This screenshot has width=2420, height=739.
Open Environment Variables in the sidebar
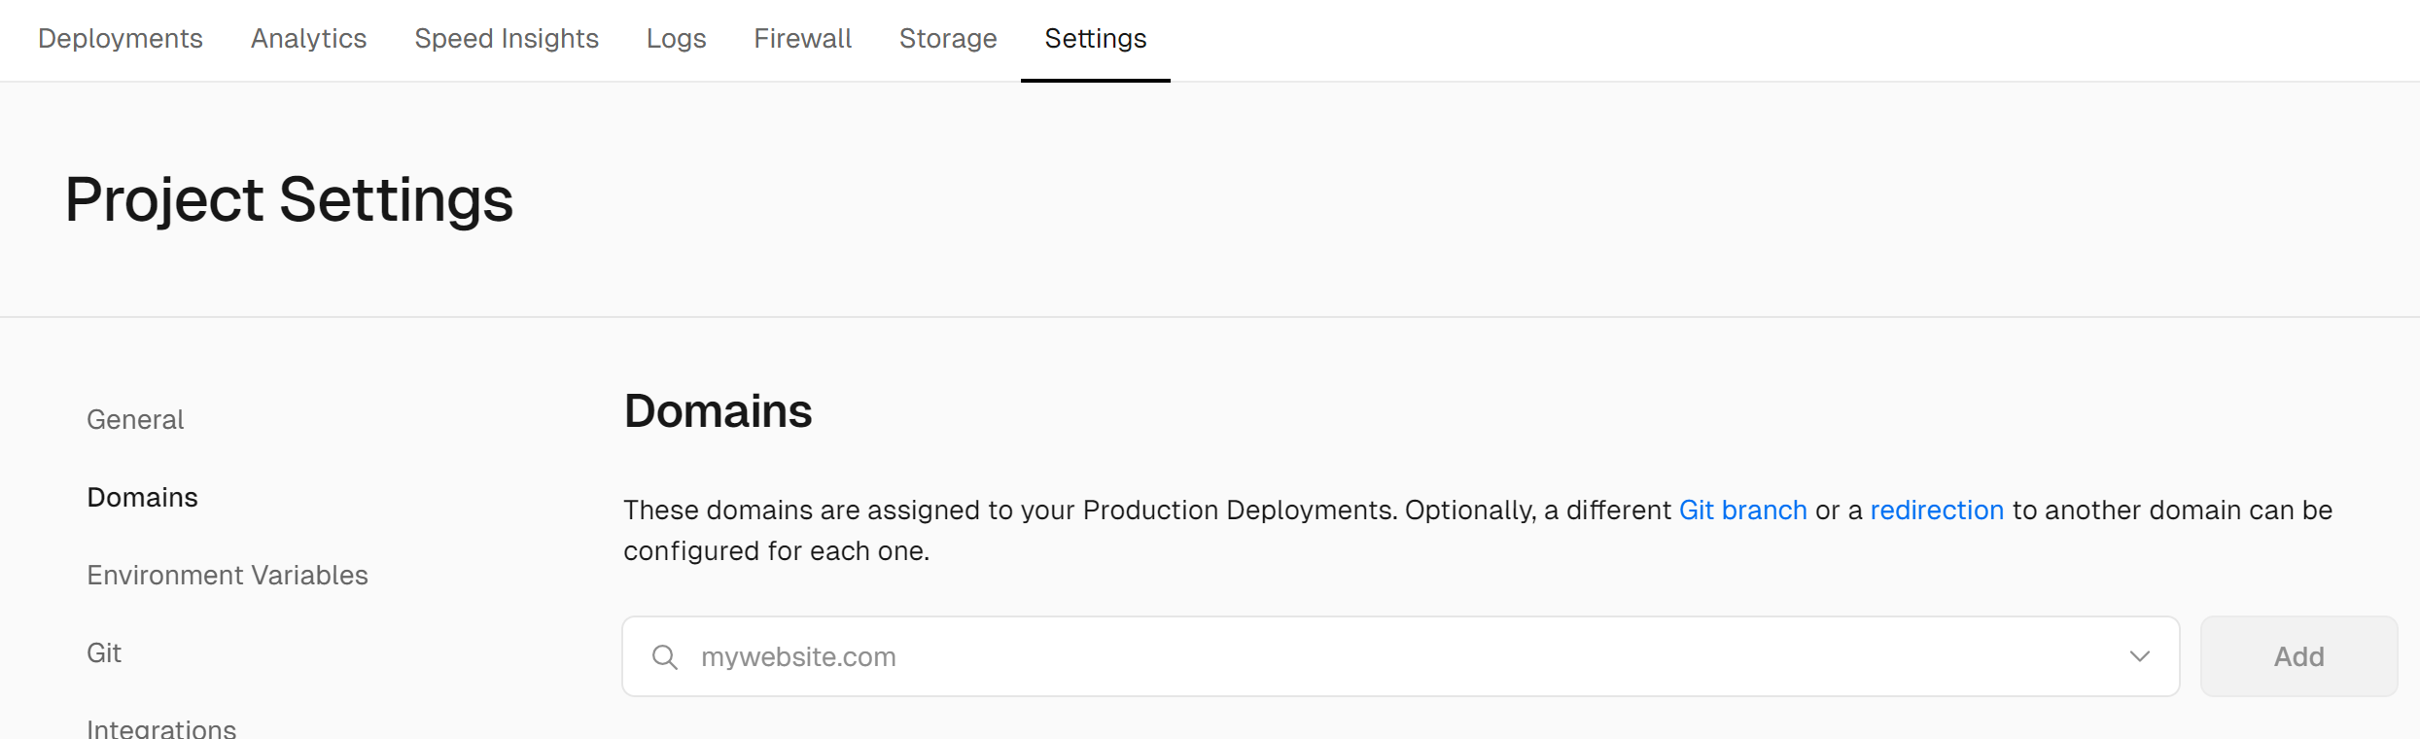click(228, 576)
